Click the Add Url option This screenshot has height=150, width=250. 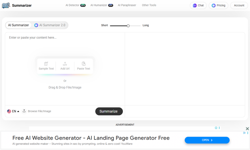click(x=65, y=66)
